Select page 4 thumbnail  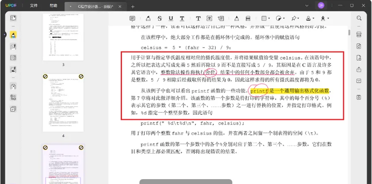pos(63,102)
